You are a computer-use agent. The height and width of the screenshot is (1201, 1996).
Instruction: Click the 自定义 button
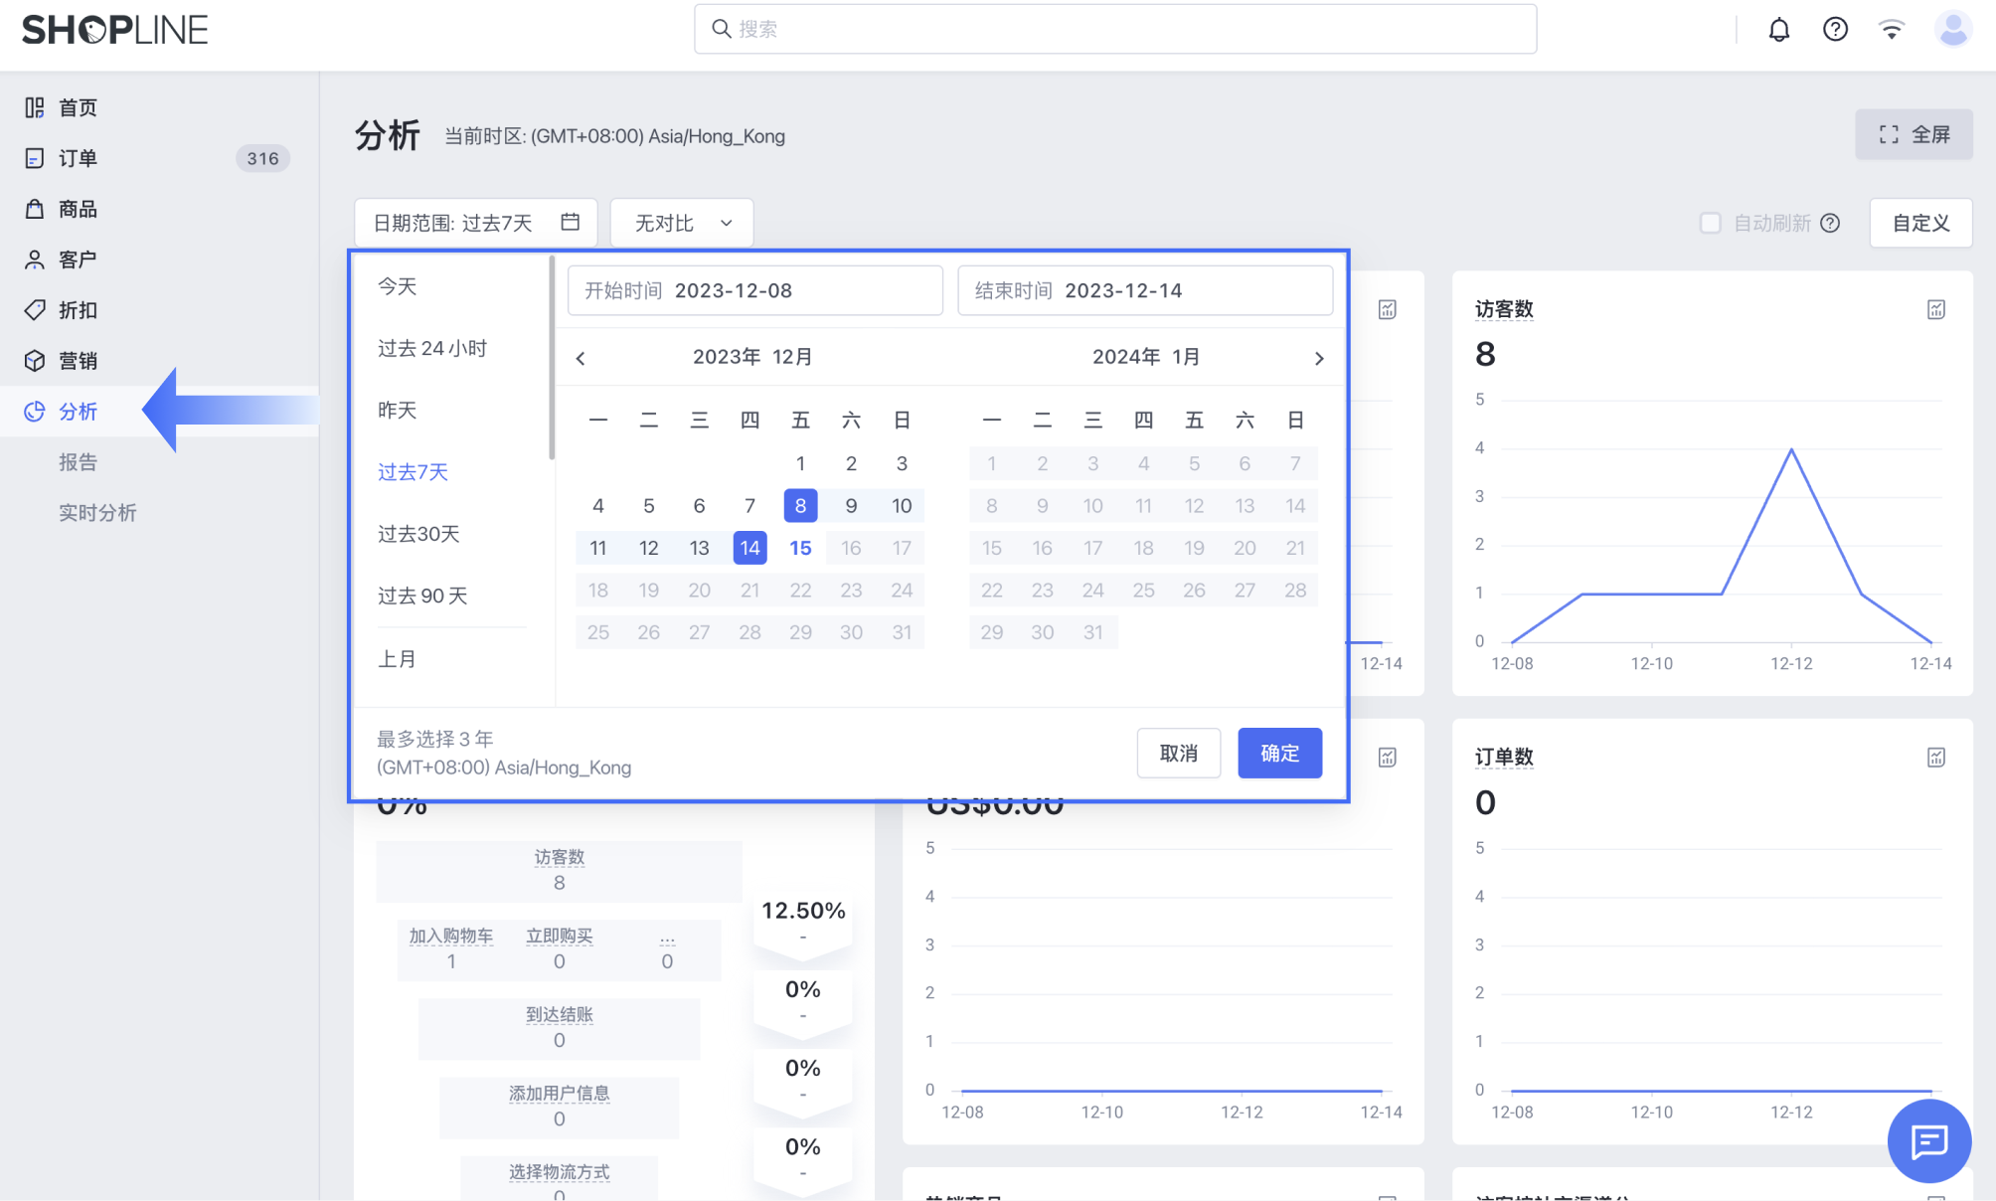coord(1920,223)
